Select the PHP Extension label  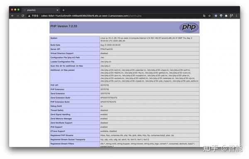(57, 89)
